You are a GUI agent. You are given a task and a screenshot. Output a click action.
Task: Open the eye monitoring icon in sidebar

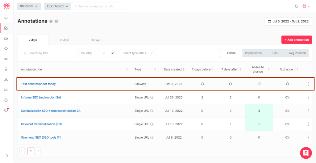pyautogui.click(x=6, y=59)
